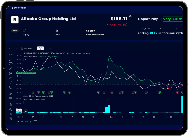Click the Very Bullish opportunity badge
This screenshot has width=188, height=136.
[x=172, y=19]
